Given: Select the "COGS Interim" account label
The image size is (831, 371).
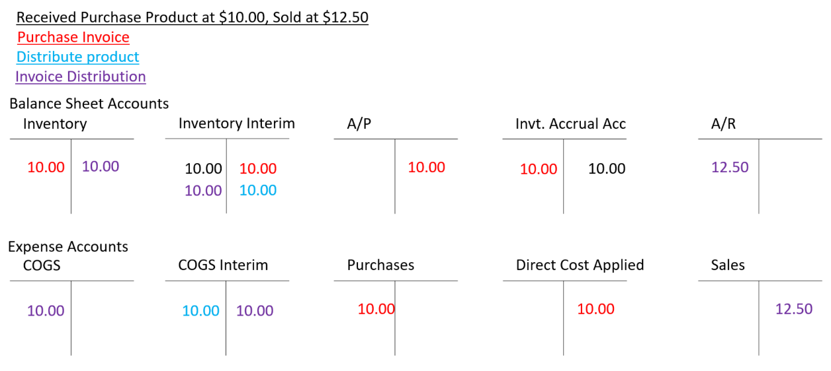Looking at the screenshot, I should (223, 265).
